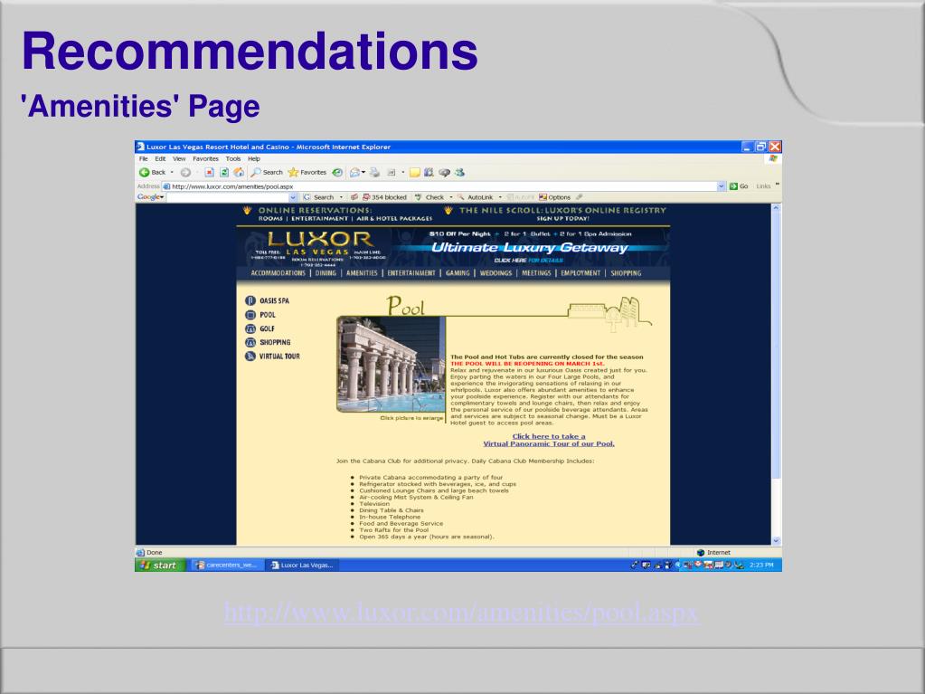This screenshot has width=925, height=694.
Task: Expand the Google search box dropdown
Action: tap(293, 197)
